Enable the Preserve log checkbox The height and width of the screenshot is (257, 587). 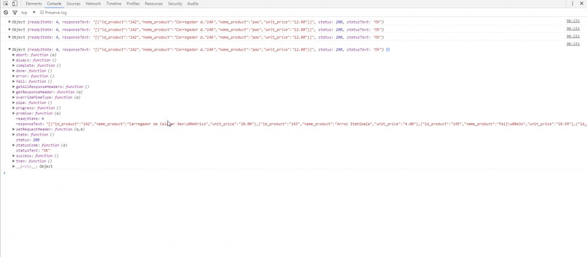pyautogui.click(x=42, y=12)
